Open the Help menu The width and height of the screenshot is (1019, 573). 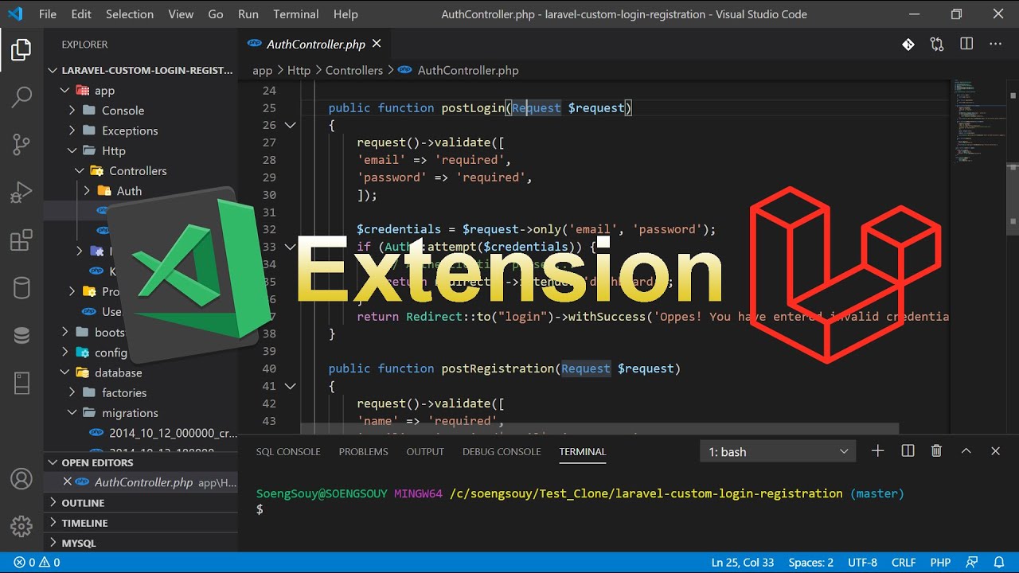[346, 14]
